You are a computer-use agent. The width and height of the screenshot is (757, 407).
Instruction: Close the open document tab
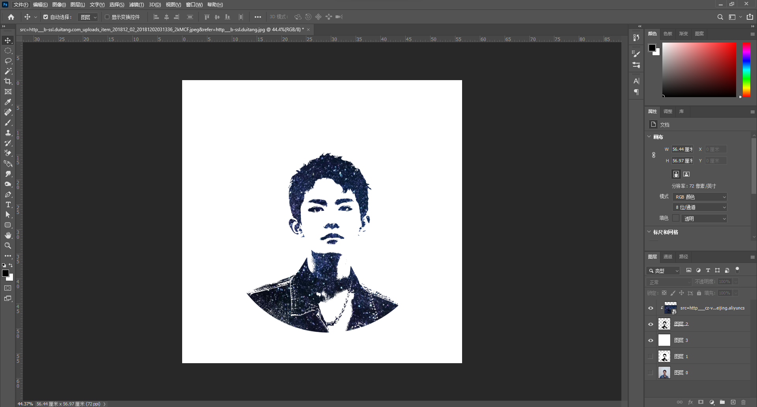(308, 30)
